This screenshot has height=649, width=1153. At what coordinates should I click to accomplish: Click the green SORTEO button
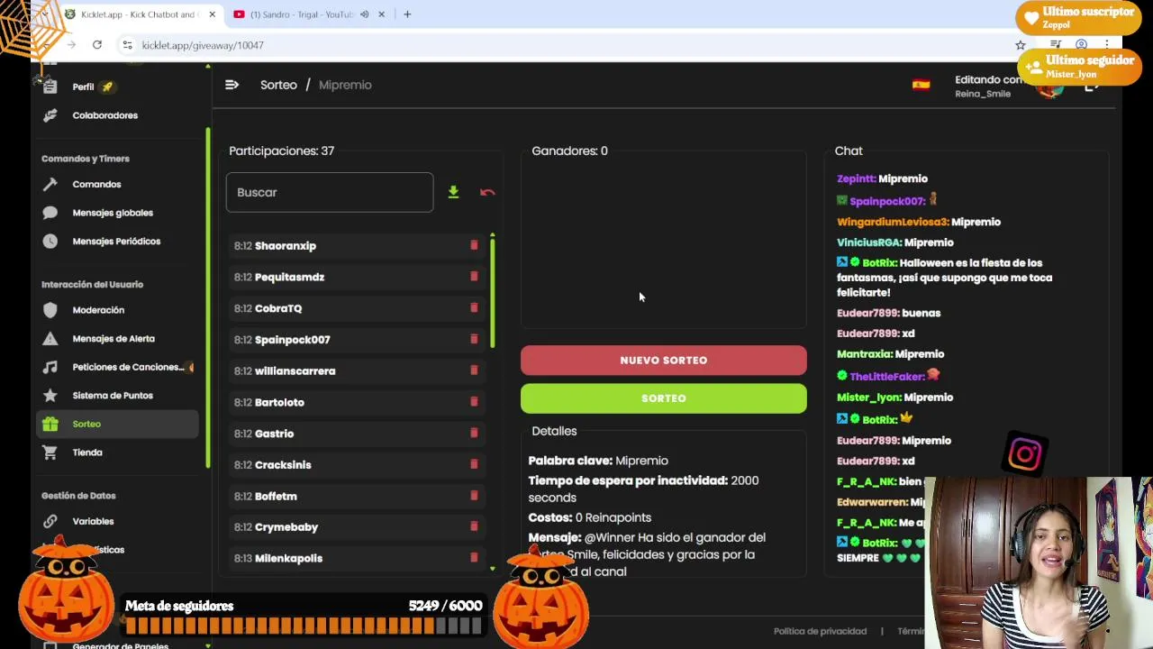[x=664, y=398]
